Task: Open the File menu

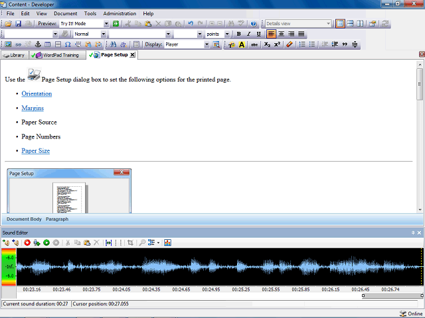Action: click(x=11, y=13)
